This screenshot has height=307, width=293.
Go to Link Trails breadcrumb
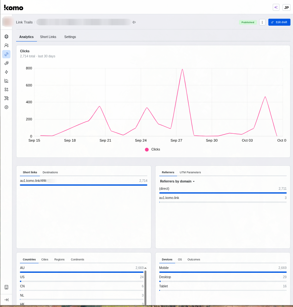[x=24, y=22]
